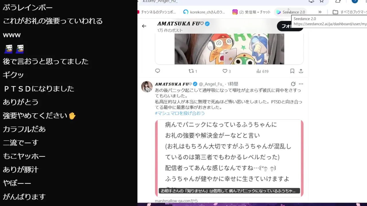
Task: Open the korekore_ch bookmark
Action: [x=204, y=12]
